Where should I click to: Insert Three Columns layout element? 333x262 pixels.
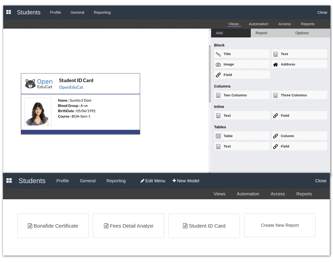299,95
